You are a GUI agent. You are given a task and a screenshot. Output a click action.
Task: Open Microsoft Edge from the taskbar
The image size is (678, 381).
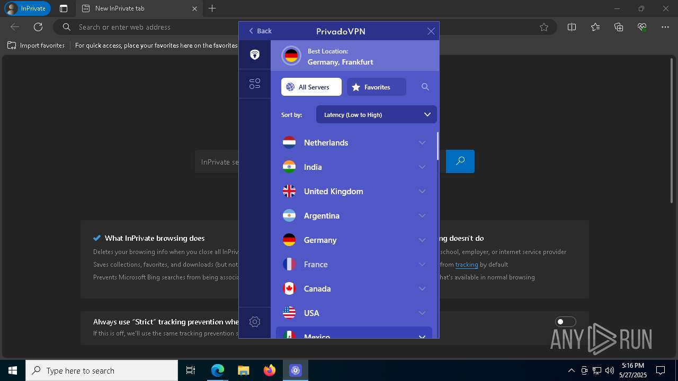pyautogui.click(x=218, y=370)
